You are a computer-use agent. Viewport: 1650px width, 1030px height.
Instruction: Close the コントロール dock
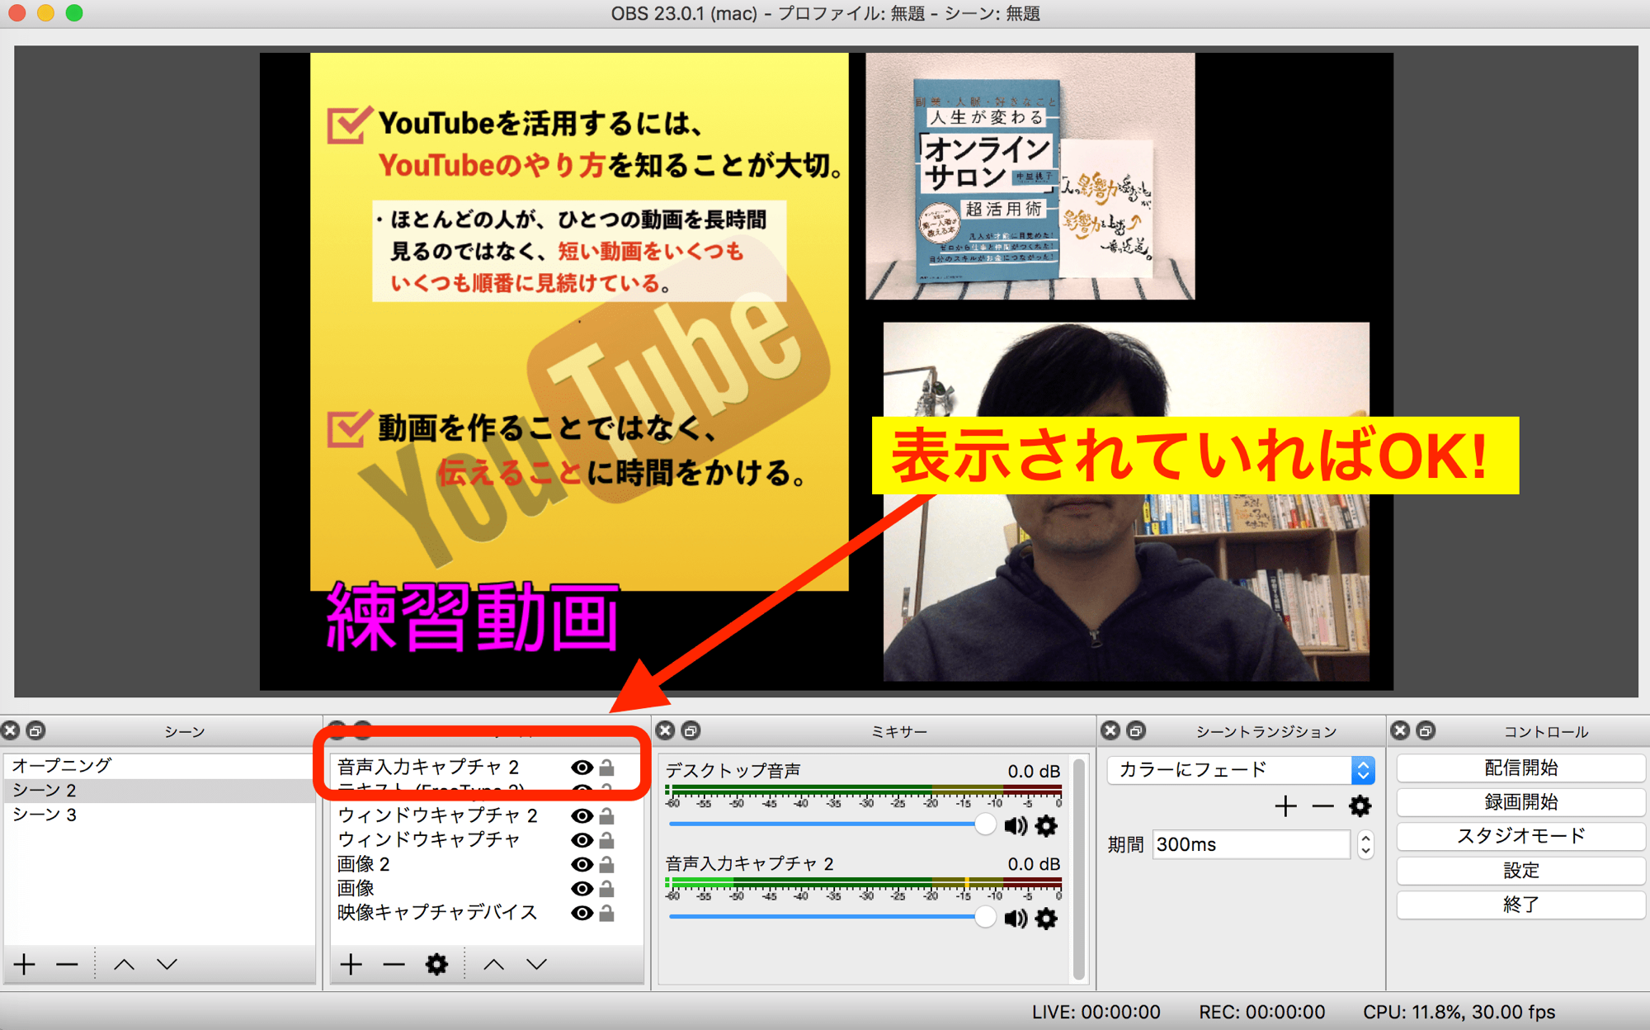[1400, 730]
